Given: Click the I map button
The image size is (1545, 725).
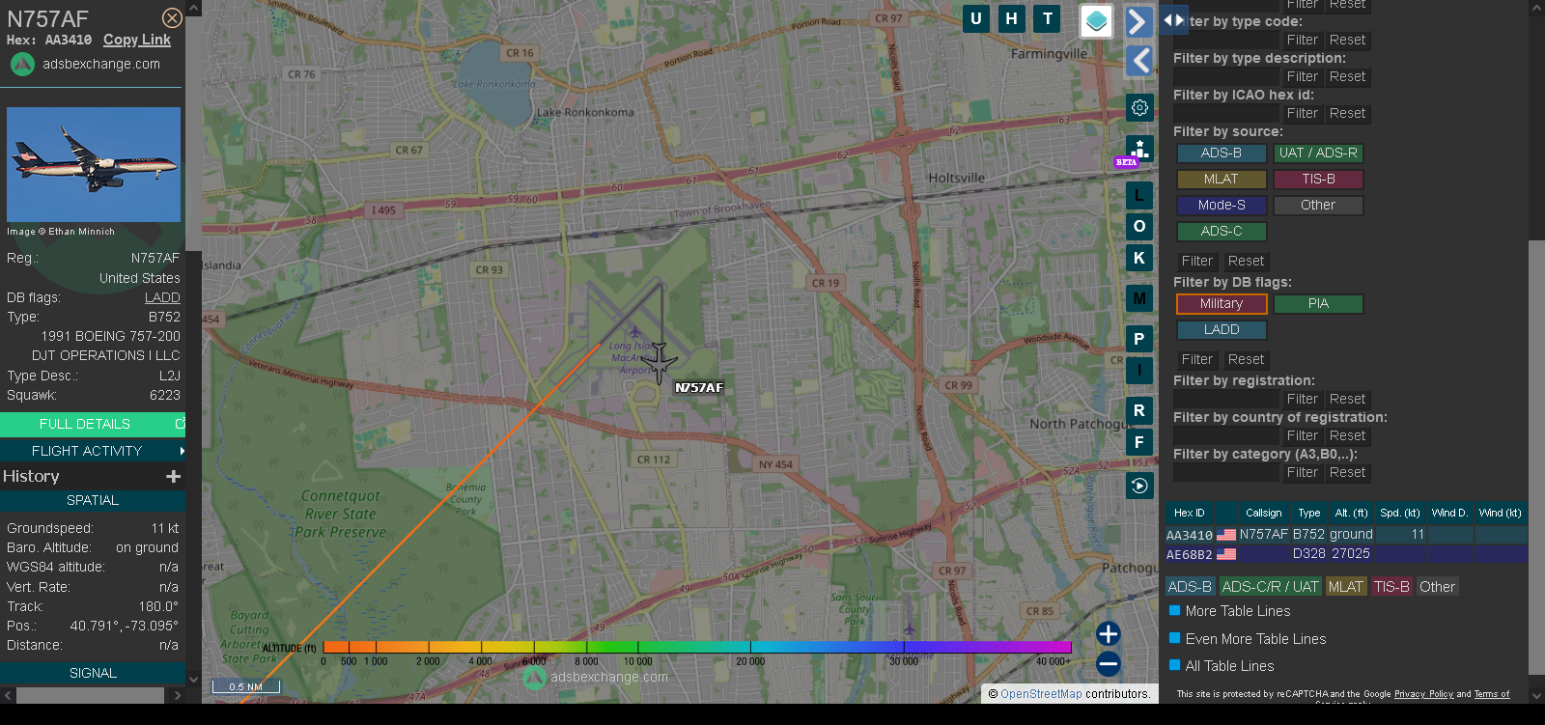Looking at the screenshot, I should (1139, 371).
